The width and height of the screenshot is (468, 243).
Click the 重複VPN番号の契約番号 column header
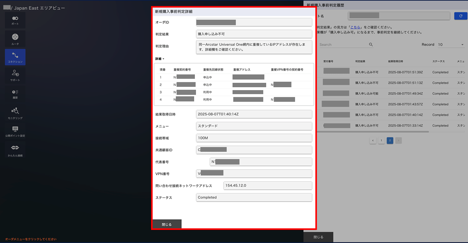287,69
